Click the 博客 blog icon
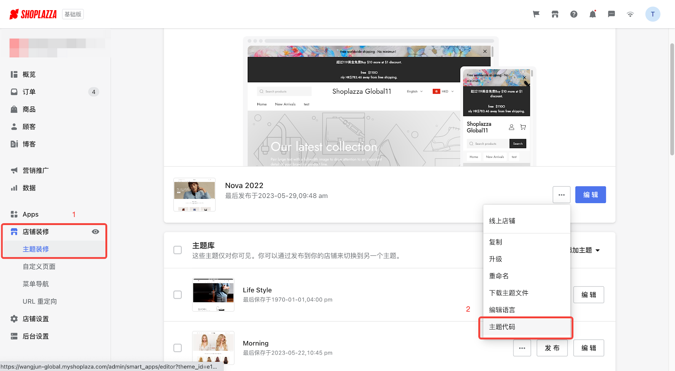 (14, 144)
